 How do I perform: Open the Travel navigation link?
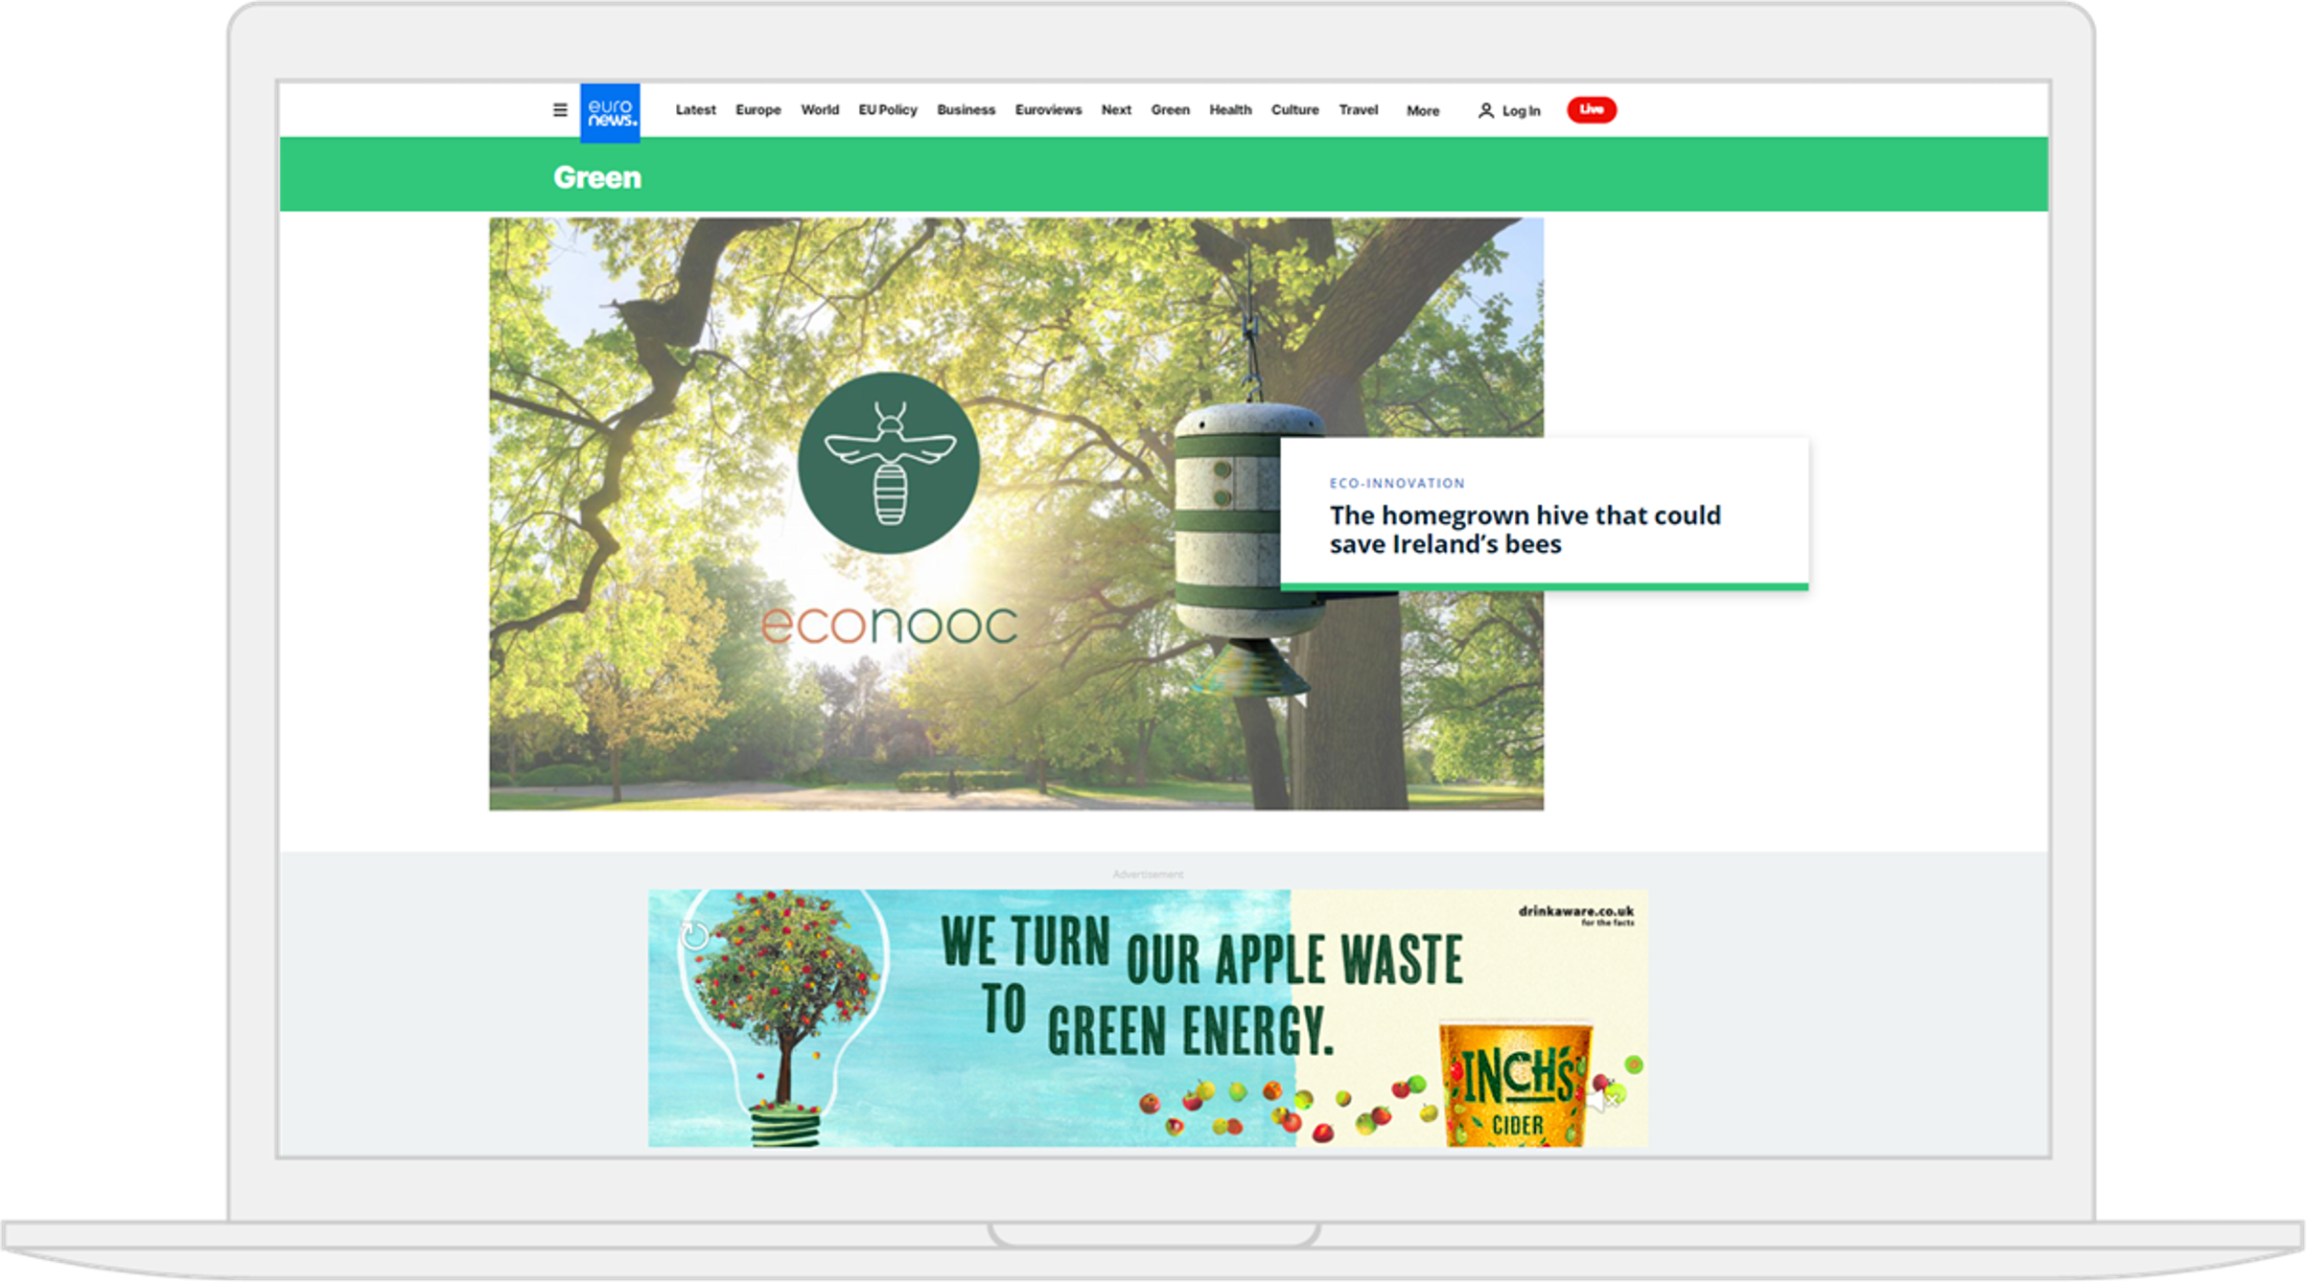click(1358, 110)
